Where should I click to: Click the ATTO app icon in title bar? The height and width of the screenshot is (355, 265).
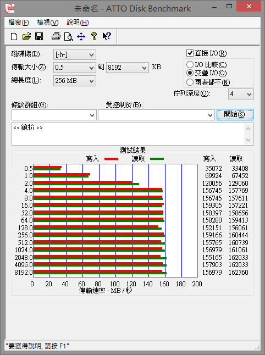point(10,8)
